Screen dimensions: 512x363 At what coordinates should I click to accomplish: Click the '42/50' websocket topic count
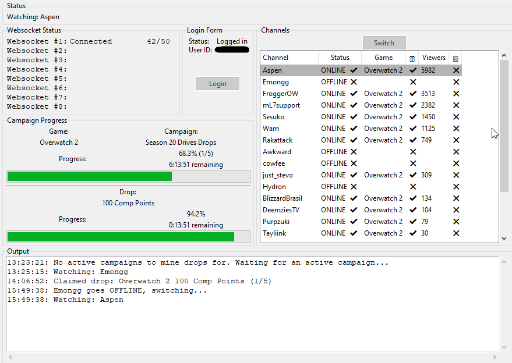(x=158, y=41)
